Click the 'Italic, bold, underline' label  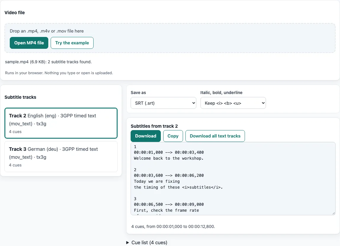pos(222,93)
